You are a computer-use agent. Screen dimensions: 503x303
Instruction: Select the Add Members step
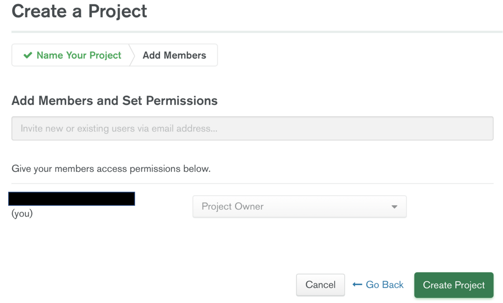[174, 55]
